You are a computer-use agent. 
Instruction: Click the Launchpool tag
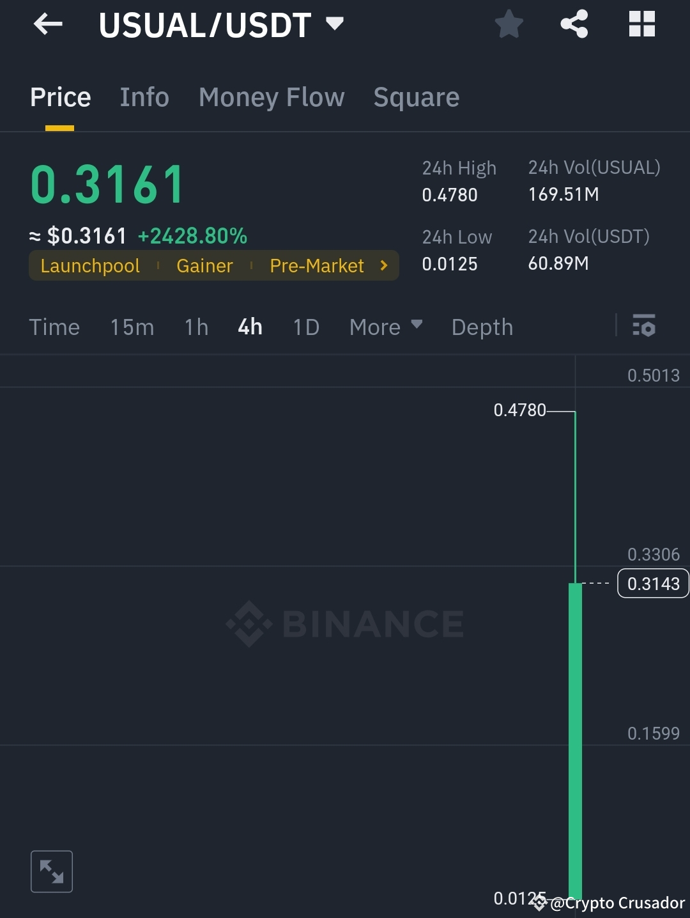click(x=90, y=265)
